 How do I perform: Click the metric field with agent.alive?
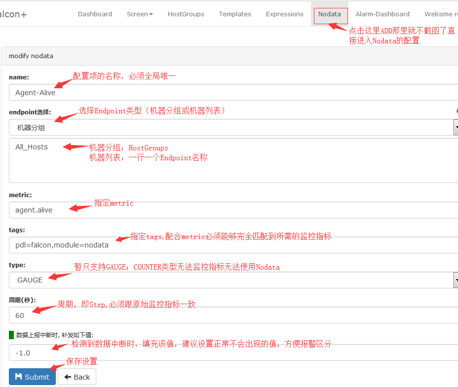232,210
